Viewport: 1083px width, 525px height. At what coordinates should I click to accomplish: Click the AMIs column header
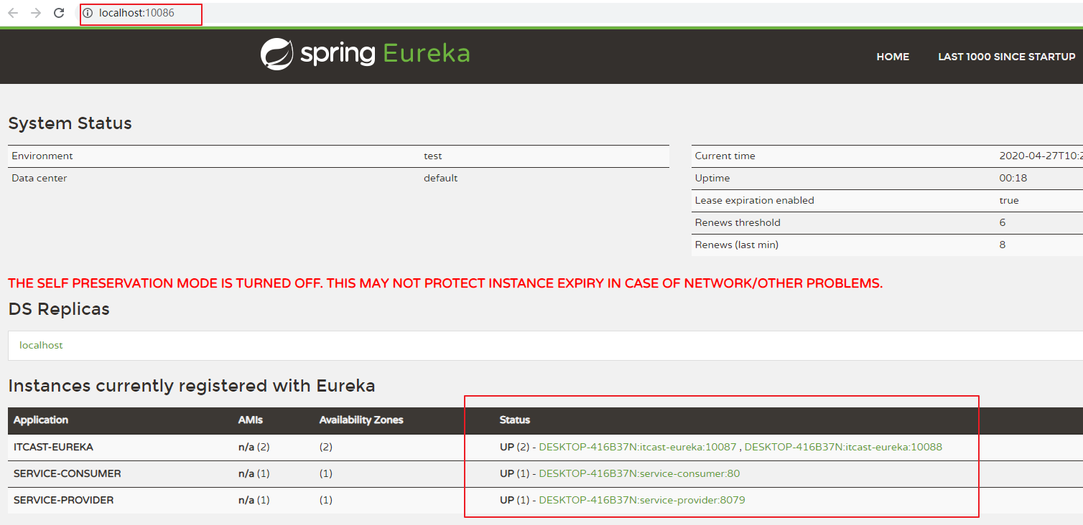[251, 420]
